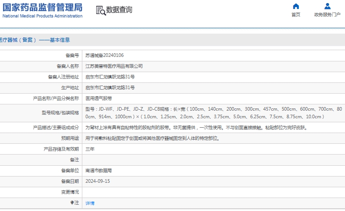Viewport: 345px width, 211px height.
Task: Open 政务服务门户 link
Action: (x=328, y=14)
